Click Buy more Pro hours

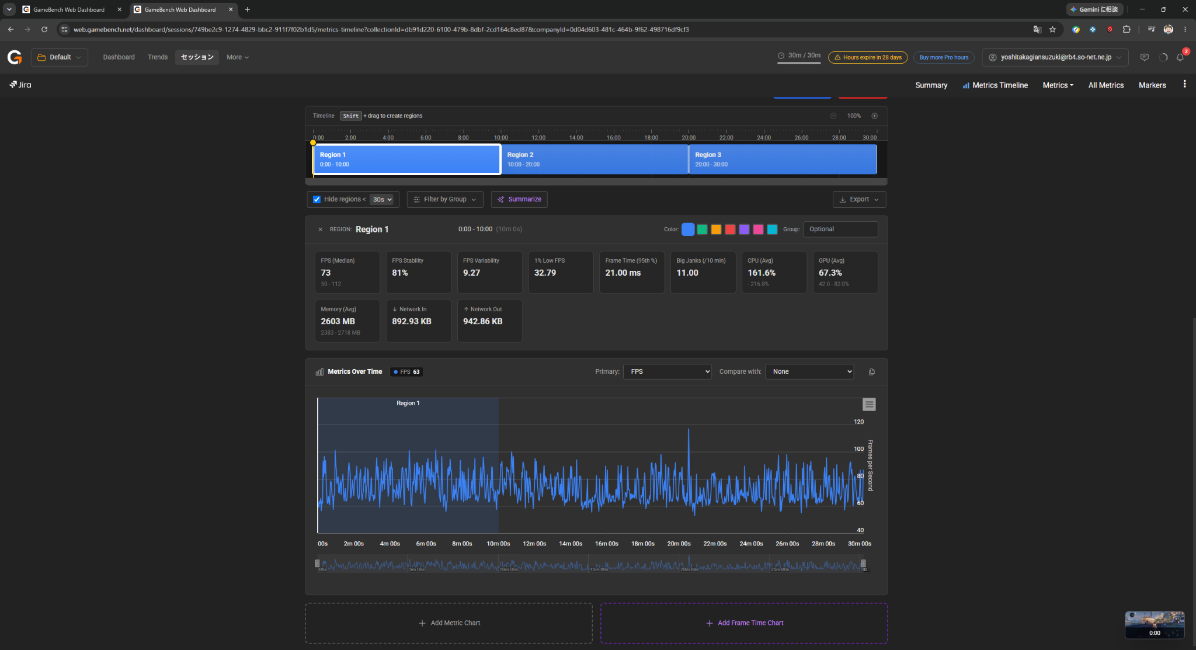[944, 57]
